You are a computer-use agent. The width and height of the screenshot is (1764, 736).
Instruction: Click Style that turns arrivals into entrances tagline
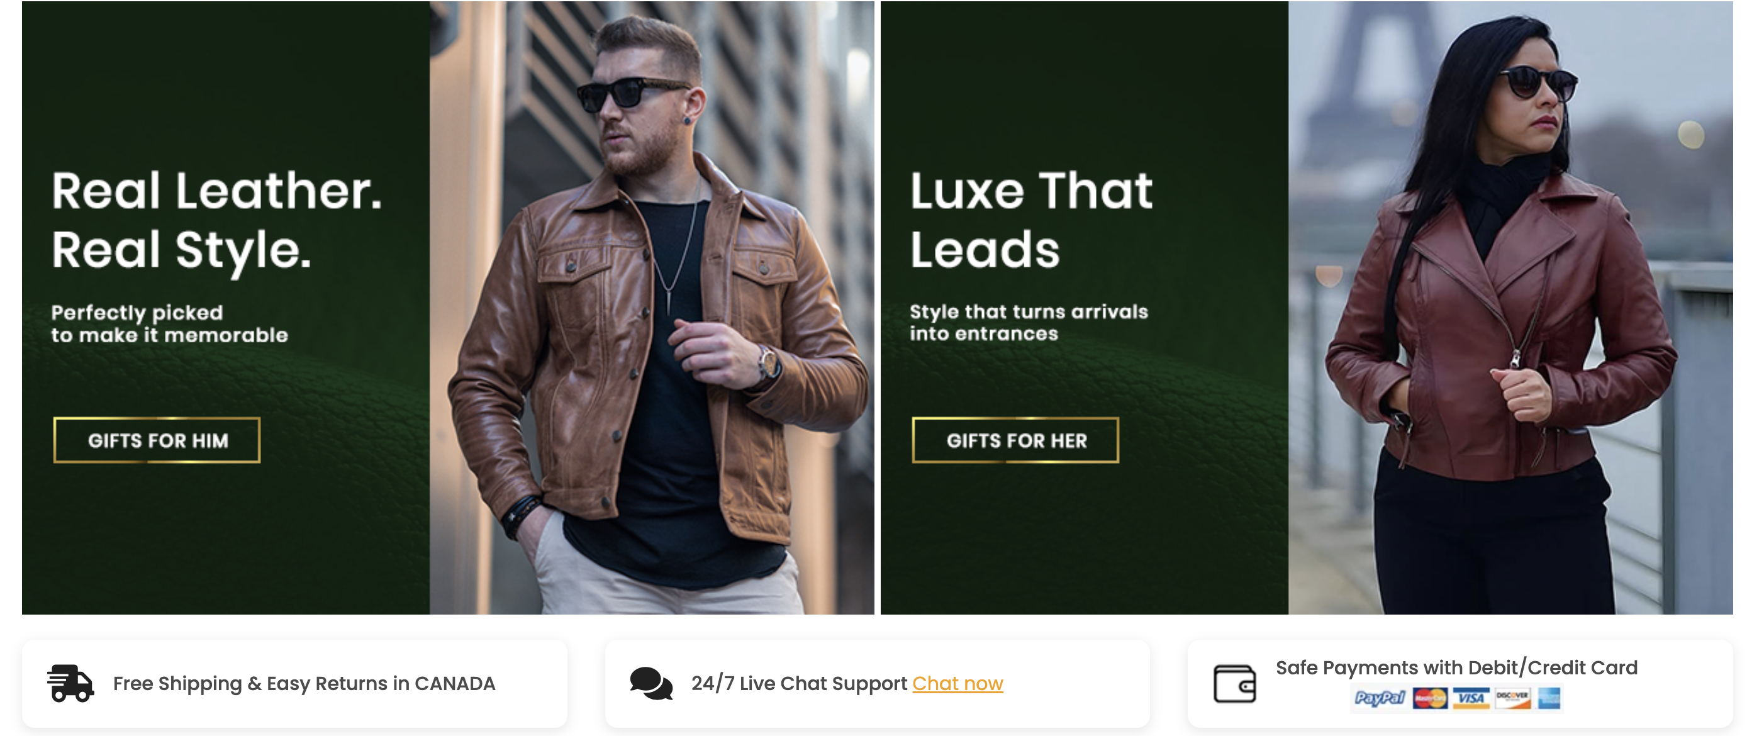coord(1029,323)
